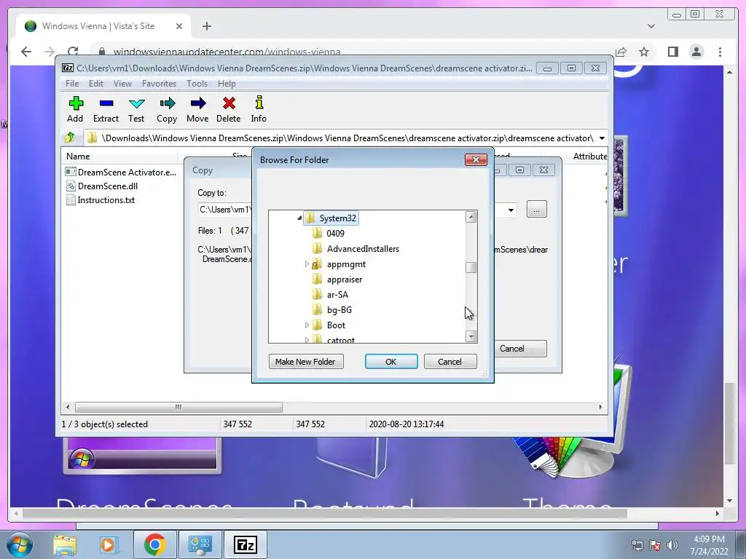
Task: Click Make New Folder button
Action: [x=305, y=361]
